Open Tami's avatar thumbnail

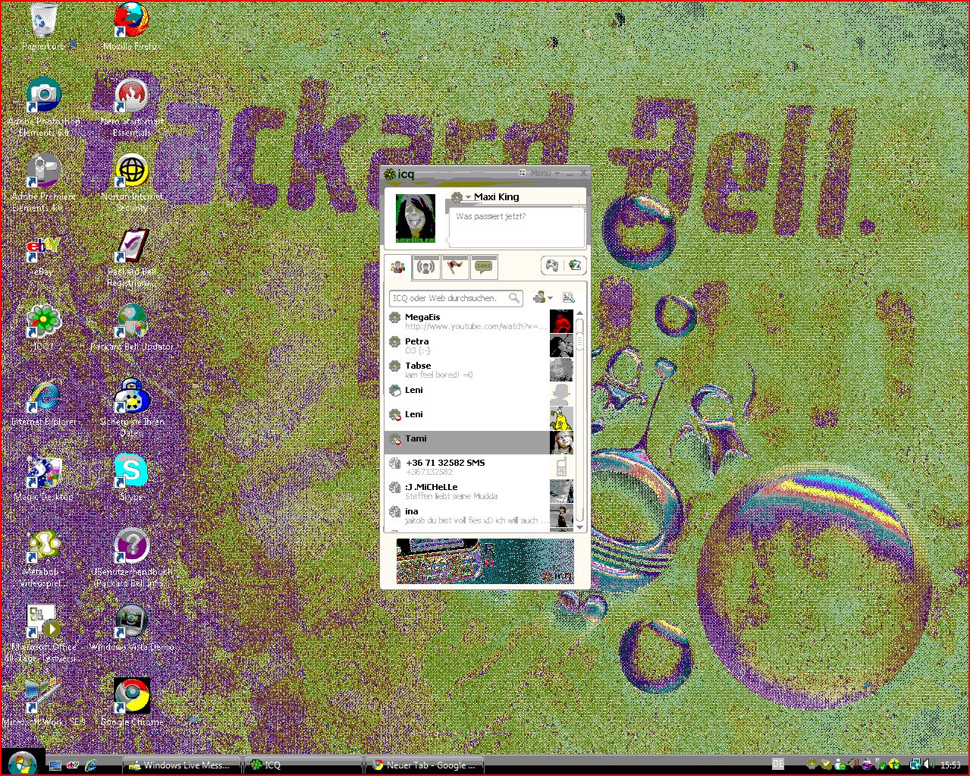(x=561, y=443)
